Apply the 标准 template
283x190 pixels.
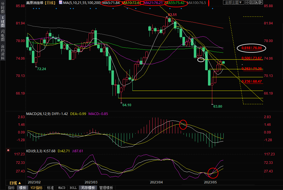click(x=50, y=188)
